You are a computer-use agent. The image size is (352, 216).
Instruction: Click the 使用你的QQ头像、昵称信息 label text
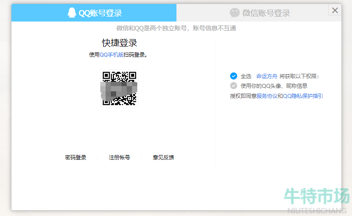(x=274, y=86)
